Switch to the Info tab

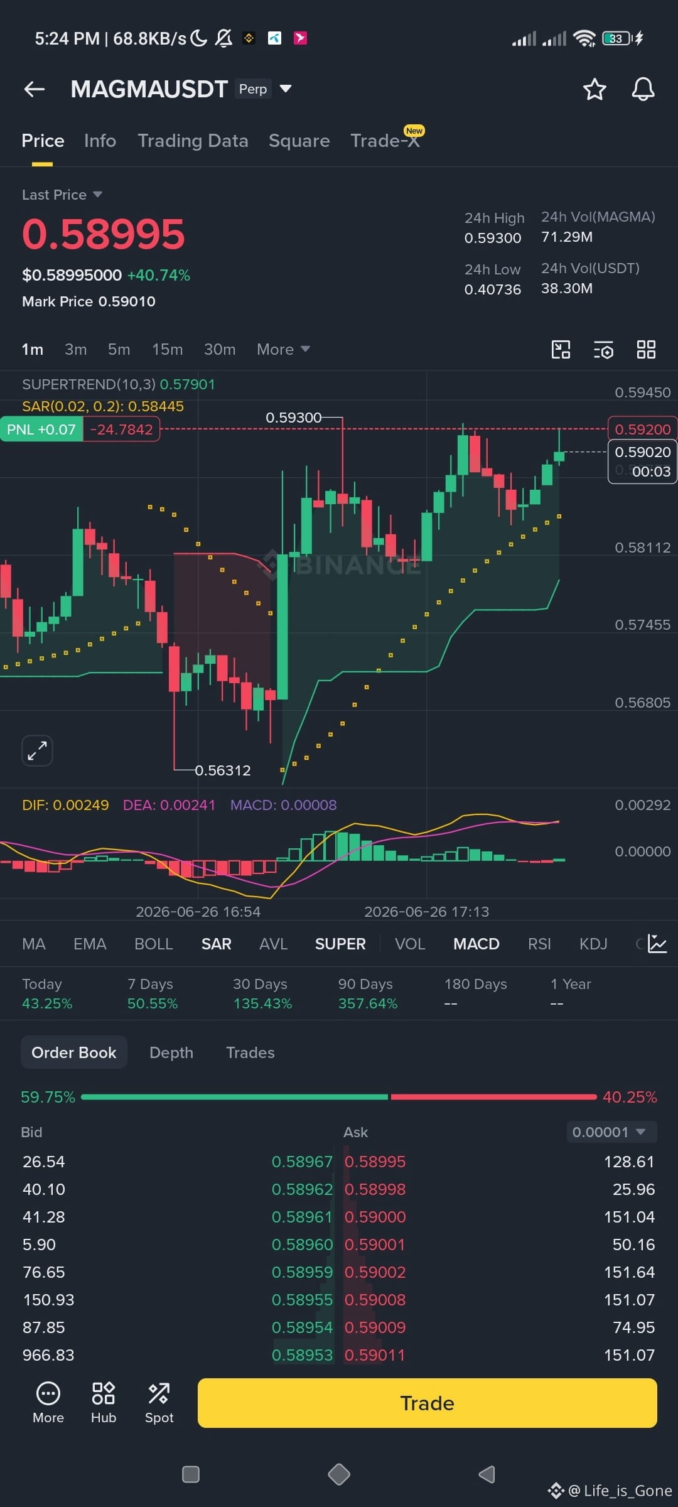pos(100,141)
